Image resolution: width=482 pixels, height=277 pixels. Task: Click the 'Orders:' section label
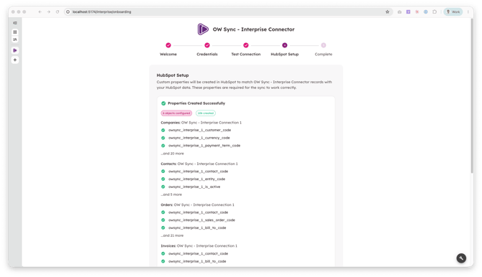167,205
